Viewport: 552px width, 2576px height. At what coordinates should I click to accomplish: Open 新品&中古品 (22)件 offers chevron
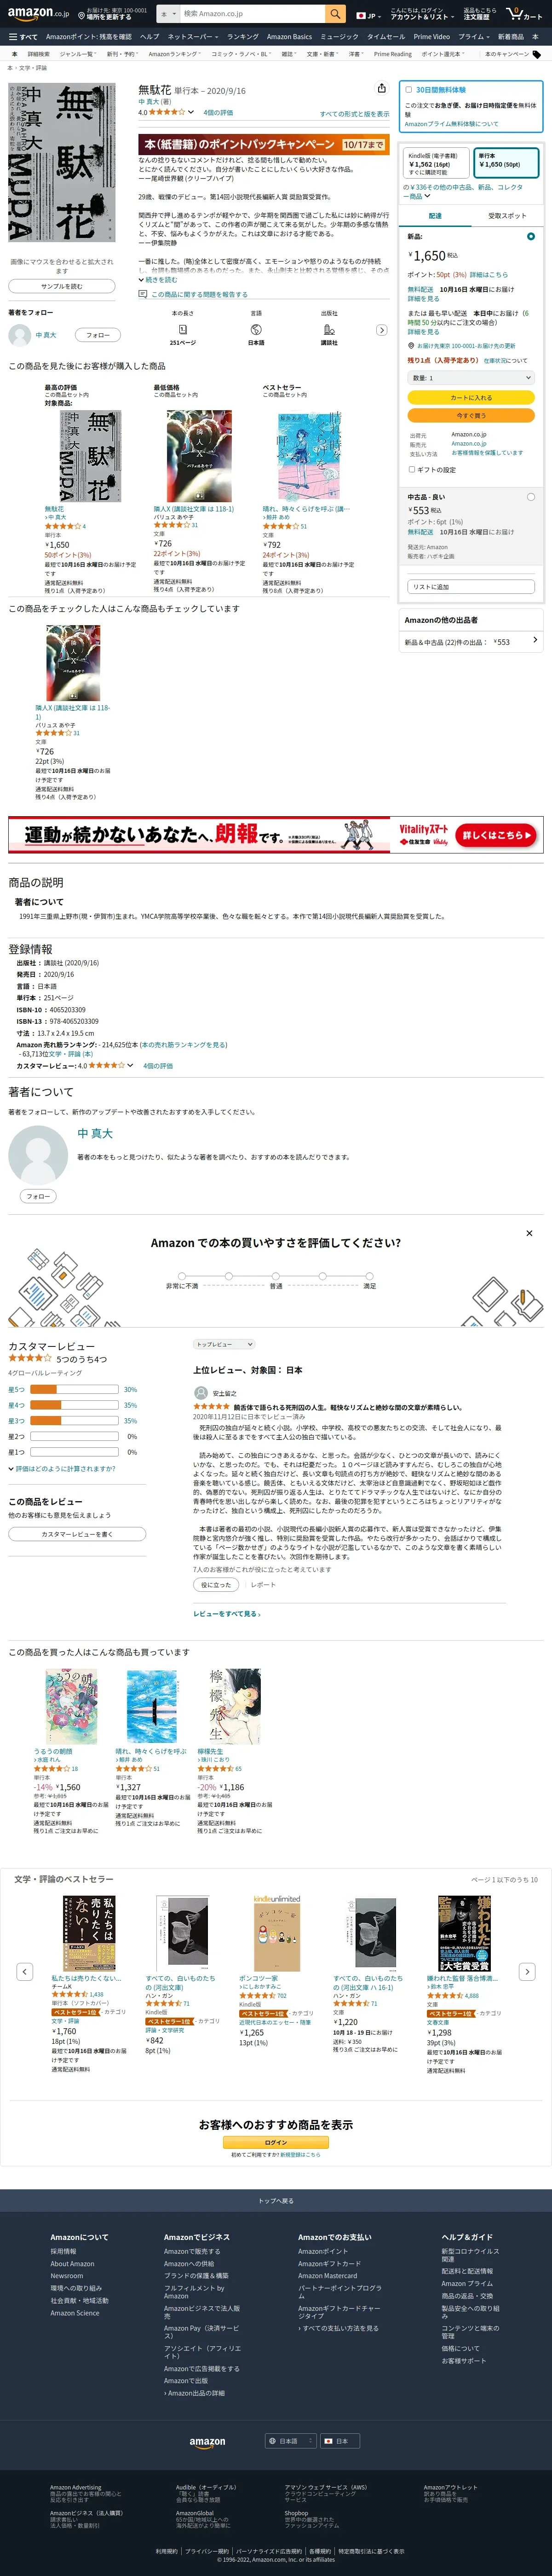tap(535, 640)
